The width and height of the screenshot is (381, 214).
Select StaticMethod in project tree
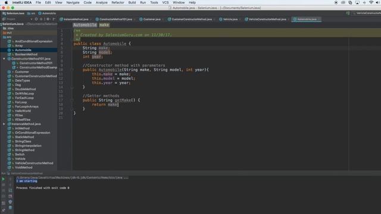coord(24,137)
